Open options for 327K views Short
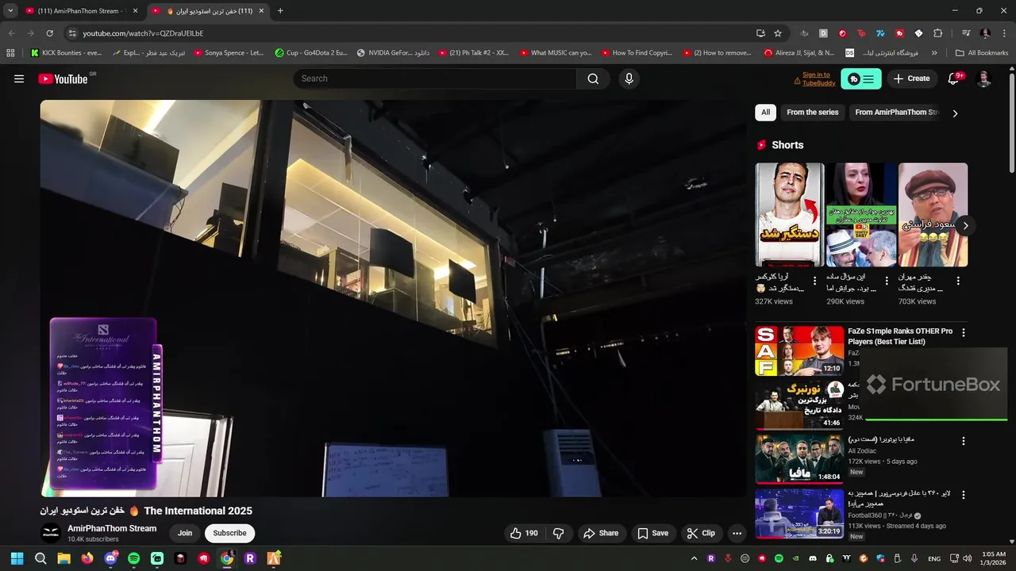This screenshot has height=571, width=1016. (x=814, y=281)
